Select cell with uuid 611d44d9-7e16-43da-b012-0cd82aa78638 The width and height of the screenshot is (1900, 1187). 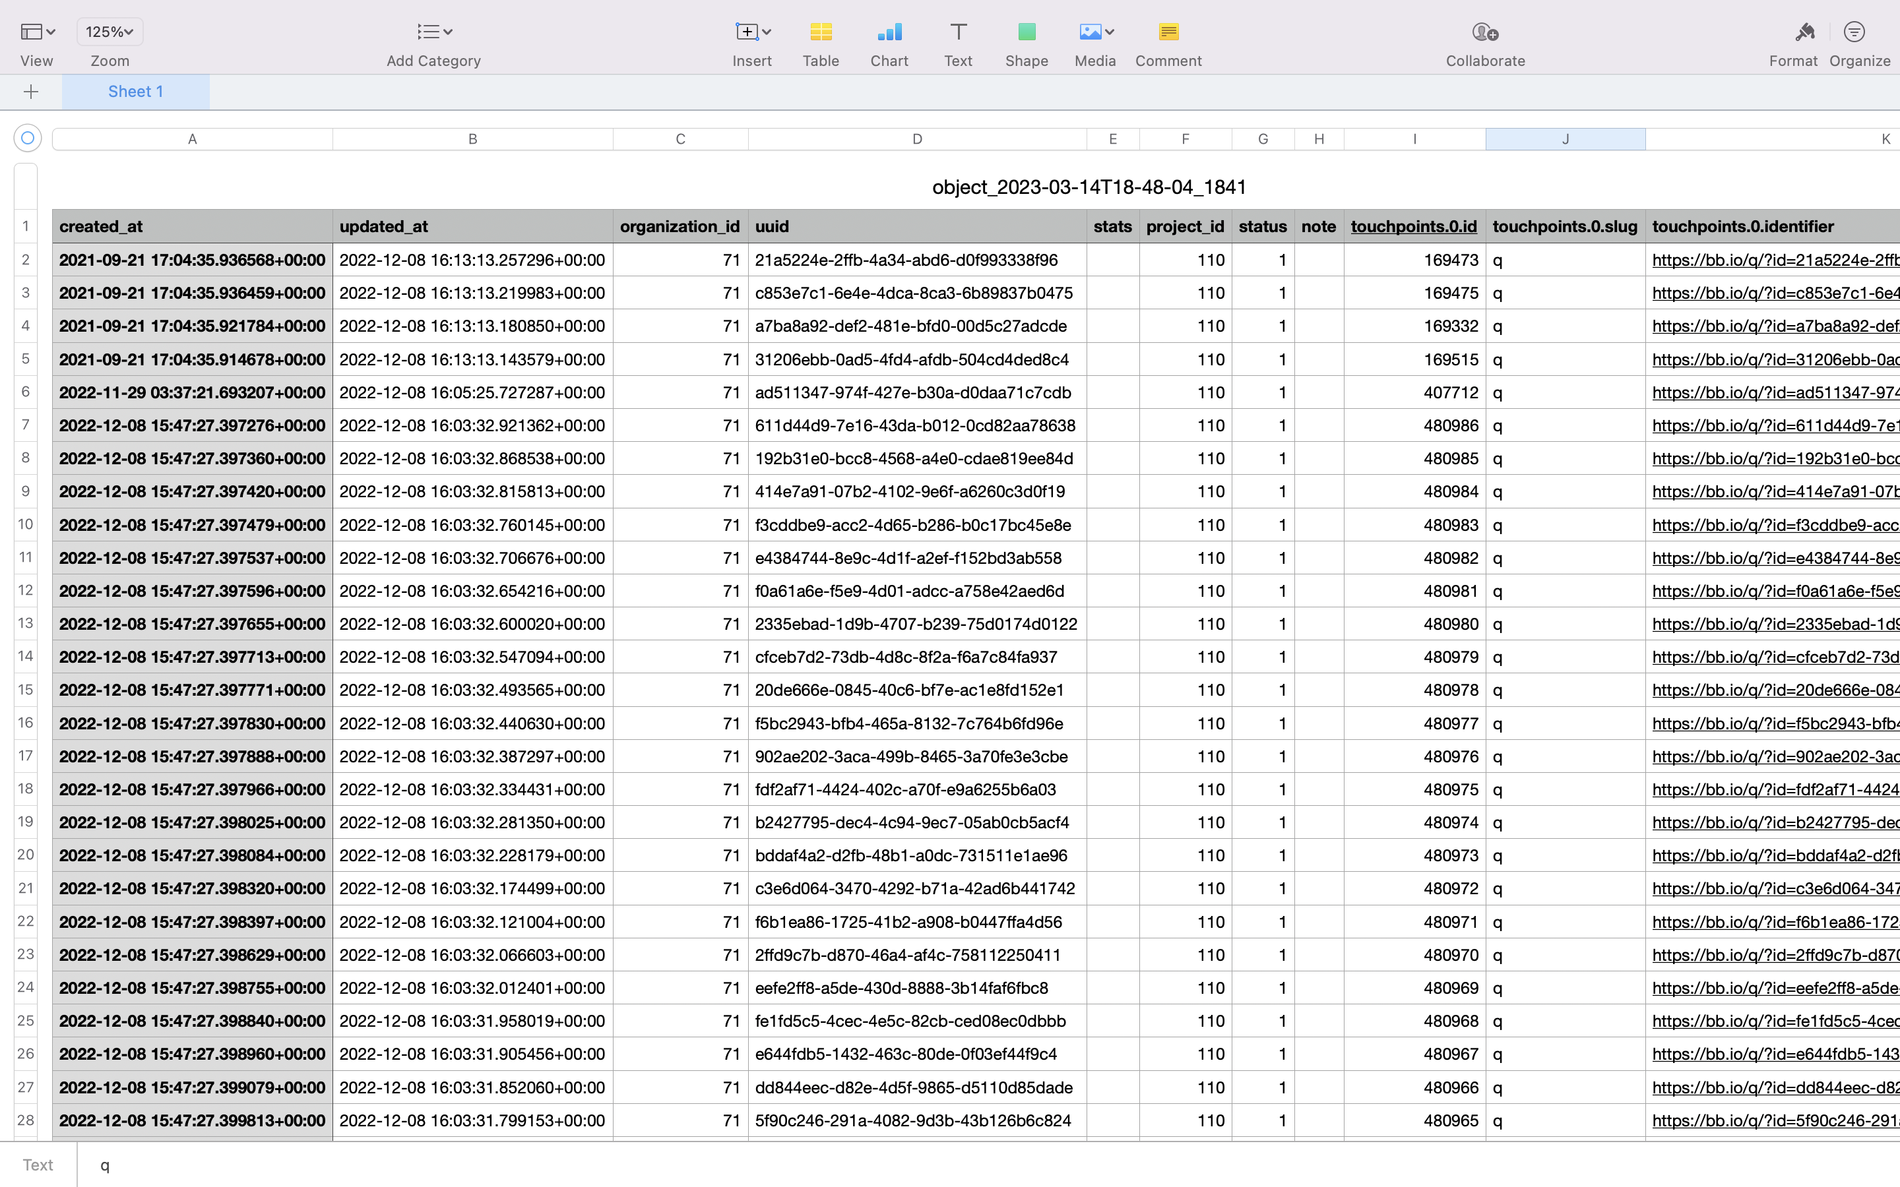tap(917, 425)
